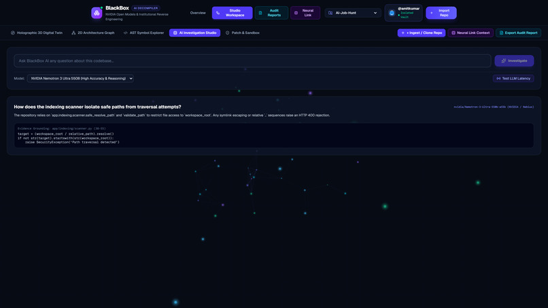Click the 'raise SecurityException' code line
Image resolution: width=548 pixels, height=308 pixels.
pos(72,142)
